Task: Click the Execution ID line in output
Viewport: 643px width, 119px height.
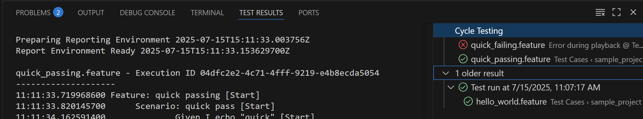Action: (197, 73)
